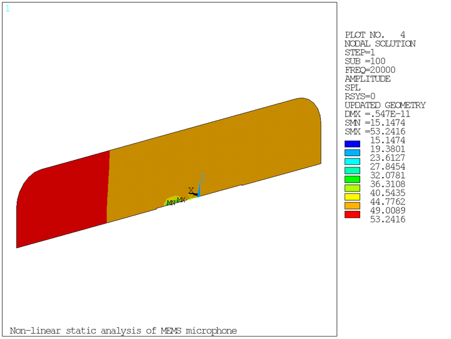This screenshot has height=339, width=451.
Task: Click the red legend swatch at 49.0089
Action: pyautogui.click(x=352, y=215)
